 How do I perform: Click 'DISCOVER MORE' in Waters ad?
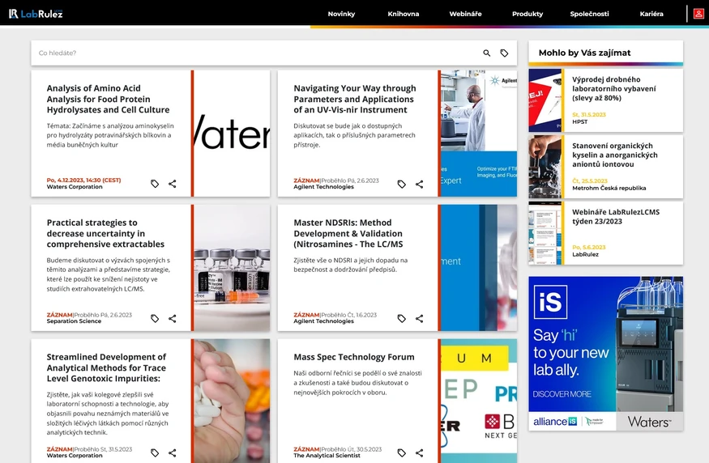pos(562,394)
